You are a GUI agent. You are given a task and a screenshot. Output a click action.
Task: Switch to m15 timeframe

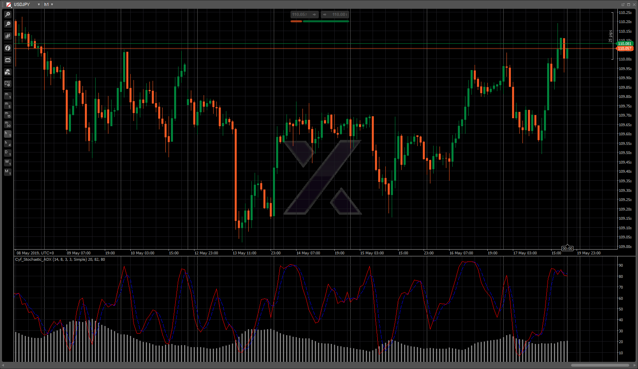(x=8, y=115)
